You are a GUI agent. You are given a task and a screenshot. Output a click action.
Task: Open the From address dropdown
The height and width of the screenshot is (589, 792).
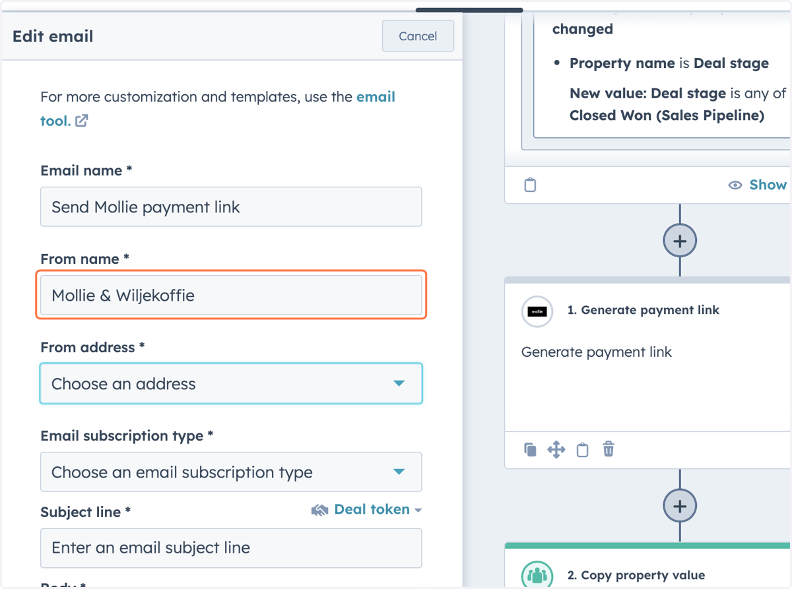(231, 383)
